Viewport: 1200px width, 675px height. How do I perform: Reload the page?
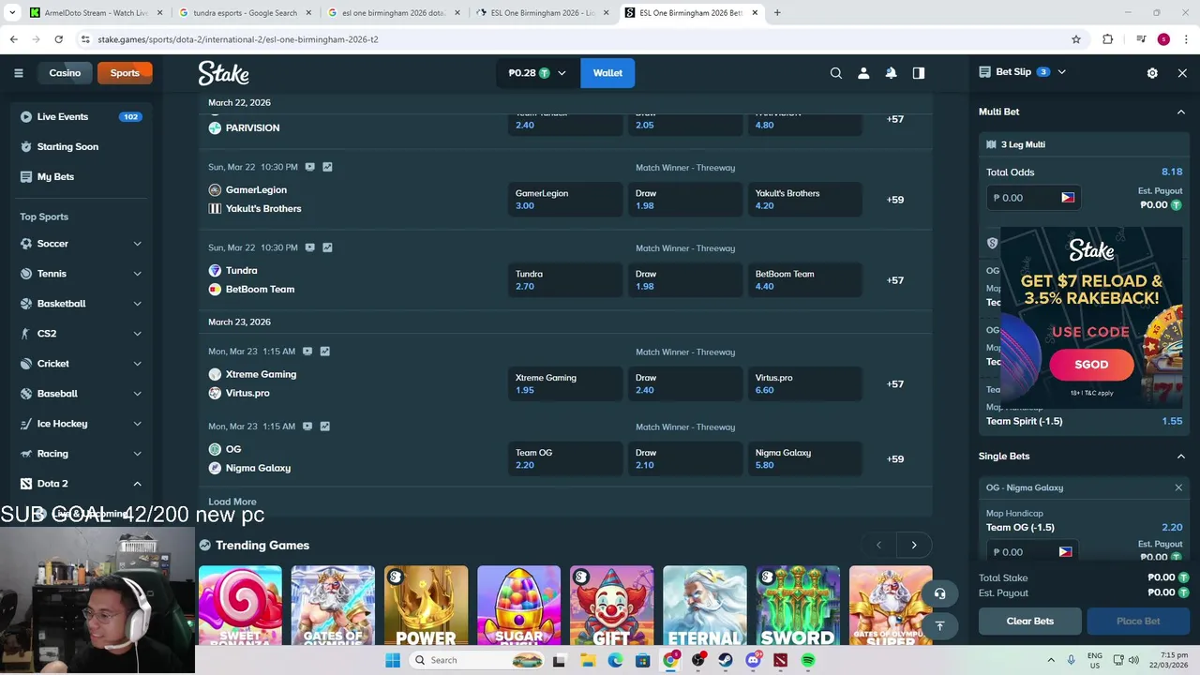pos(58,39)
